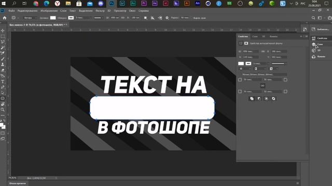Select the Brush tool
The height and width of the screenshot is (186, 332).
[3, 59]
